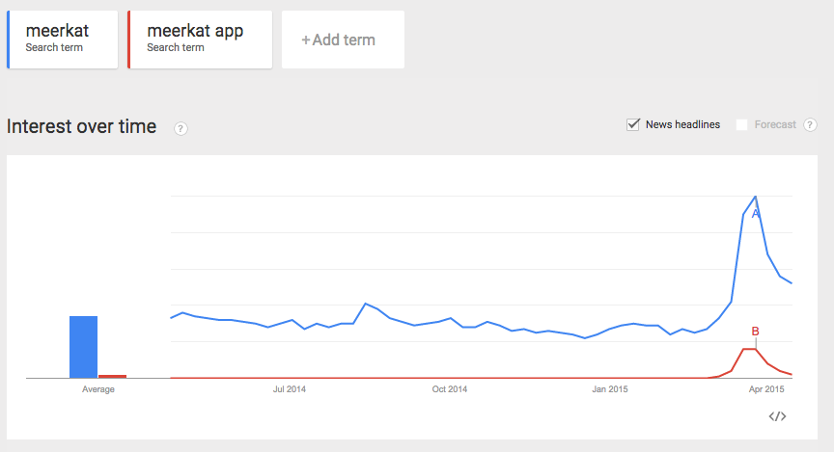Click the Interest over time heading
Image resolution: width=834 pixels, height=452 pixels.
81,126
